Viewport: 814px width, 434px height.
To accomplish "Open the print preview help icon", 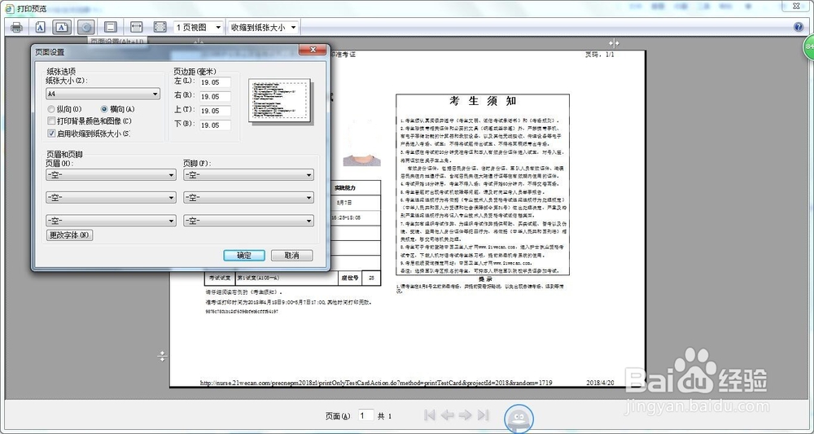I will tap(799, 28).
